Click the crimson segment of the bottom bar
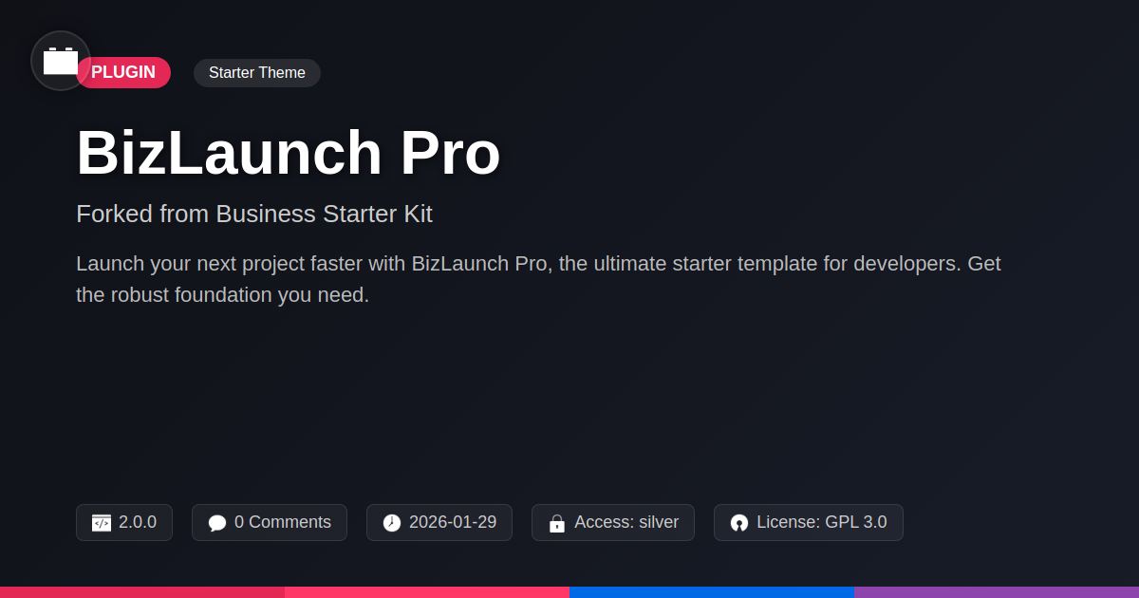The image size is (1139, 598). click(x=142, y=591)
